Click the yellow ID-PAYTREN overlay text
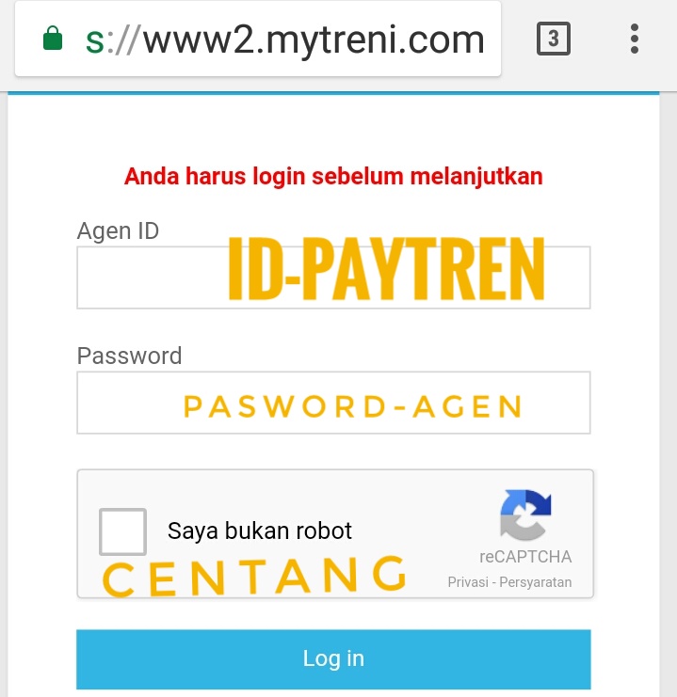Viewport: 677px width, 697px height. [386, 269]
